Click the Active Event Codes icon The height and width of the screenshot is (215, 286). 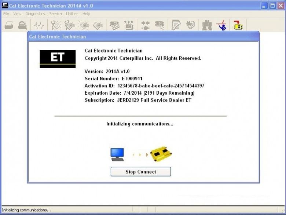[84, 25]
